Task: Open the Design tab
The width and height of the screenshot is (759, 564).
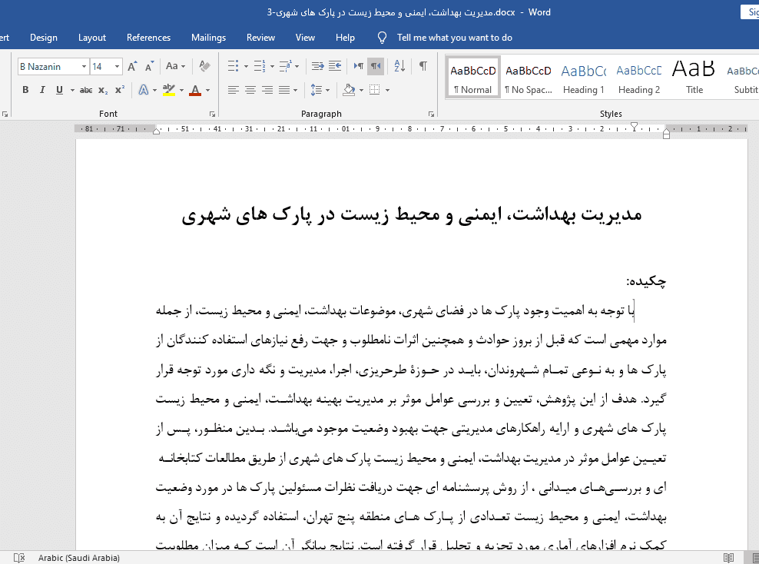Action: point(44,38)
